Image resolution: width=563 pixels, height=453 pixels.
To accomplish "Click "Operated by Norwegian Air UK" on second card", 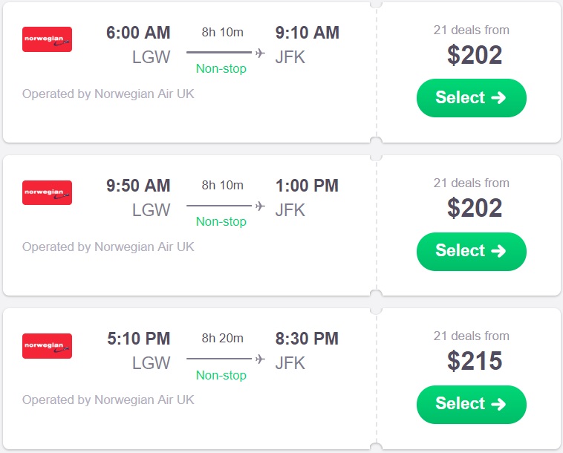I will click(x=108, y=247).
